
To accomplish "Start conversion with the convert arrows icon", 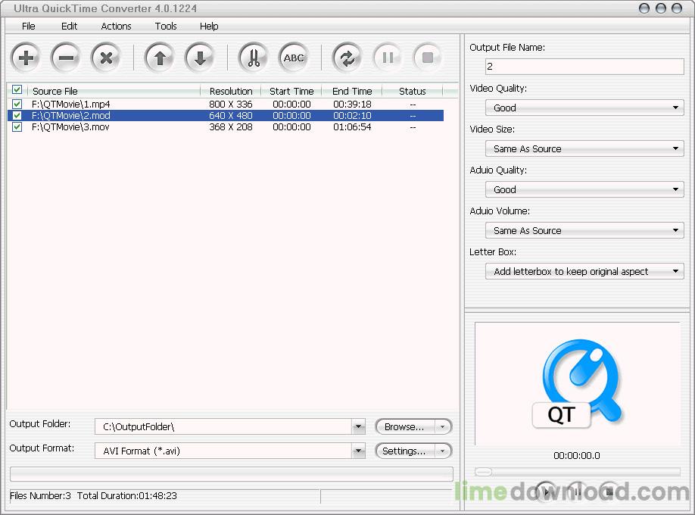I will coord(347,58).
